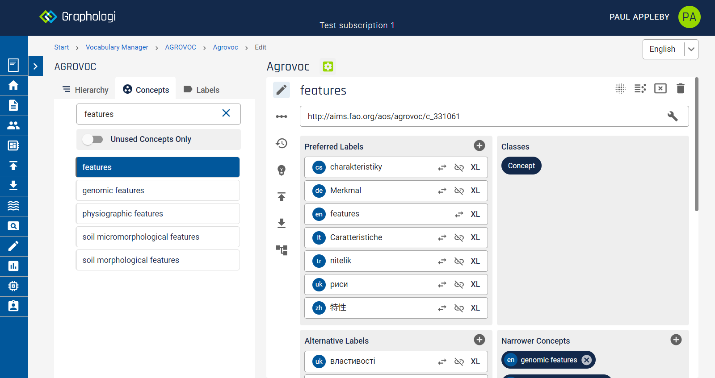This screenshot has height=378, width=715.
Task: Open the ID badge icon in sidebar
Action: [13, 306]
